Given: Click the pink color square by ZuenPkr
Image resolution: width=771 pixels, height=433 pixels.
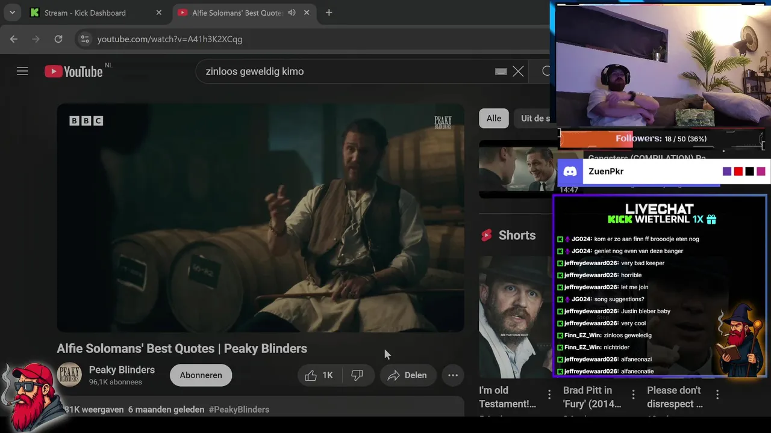Looking at the screenshot, I should [x=761, y=171].
